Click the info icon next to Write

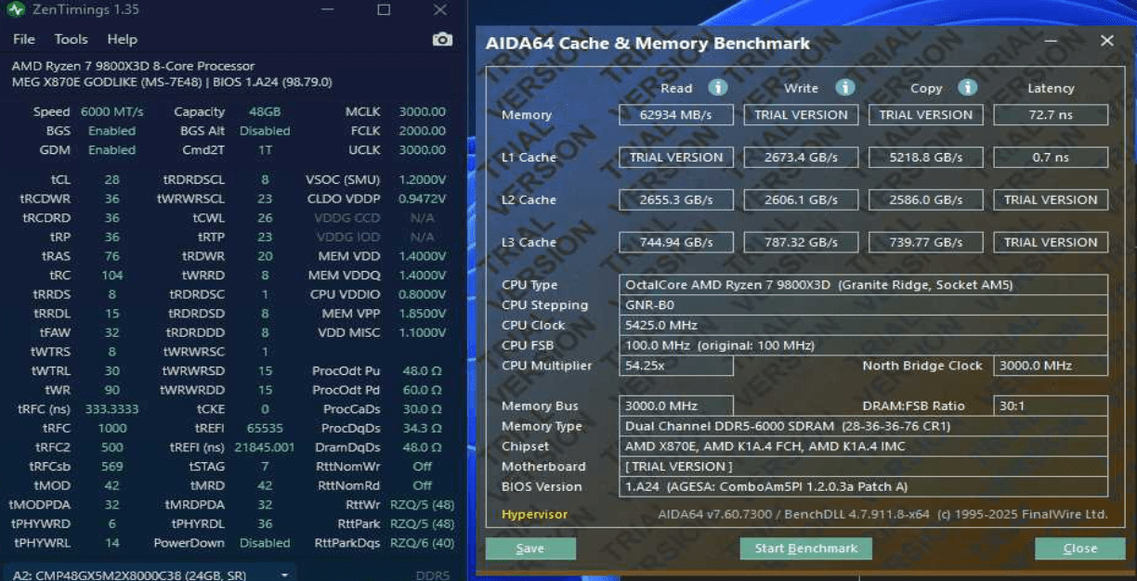point(844,87)
